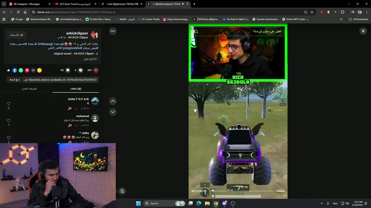The image size is (371, 208).
Task: Click the arkickclipper profile avatar
Action: (94, 35)
